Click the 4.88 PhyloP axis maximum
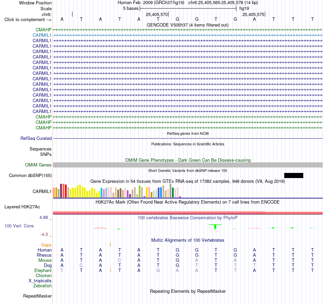Screen dimensions: 323x304 click(x=44, y=218)
